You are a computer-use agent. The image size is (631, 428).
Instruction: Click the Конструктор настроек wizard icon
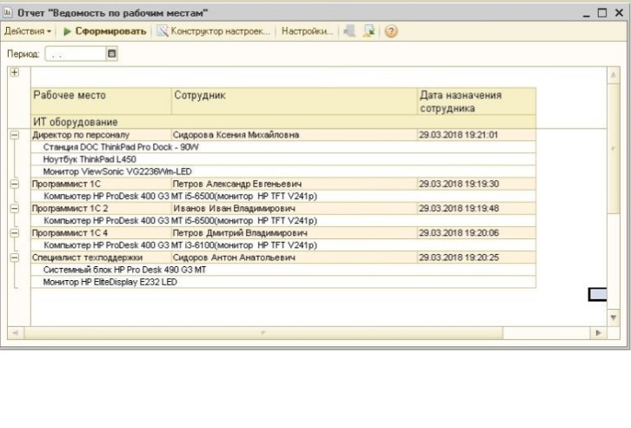point(162,31)
